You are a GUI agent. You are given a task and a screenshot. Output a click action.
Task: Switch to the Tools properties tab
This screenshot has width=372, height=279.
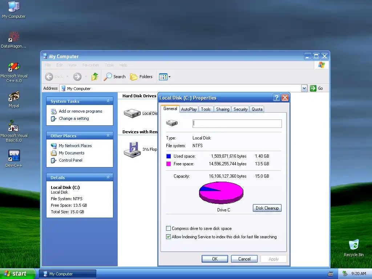pos(206,109)
